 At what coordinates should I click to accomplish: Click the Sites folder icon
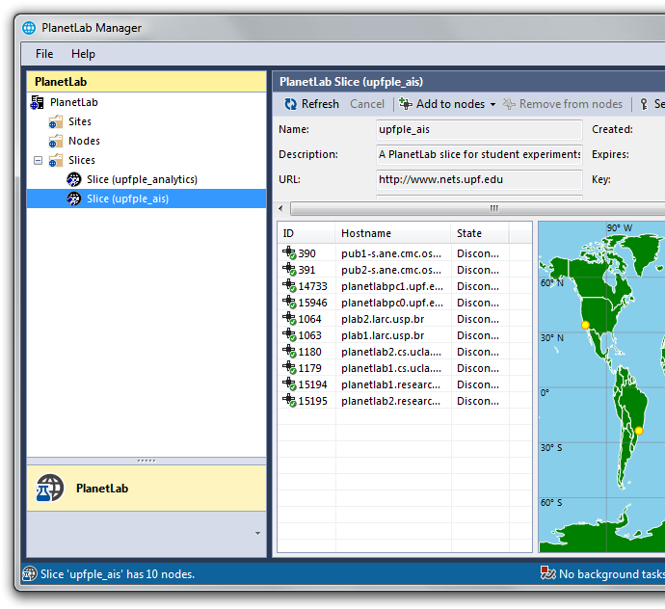point(56,122)
